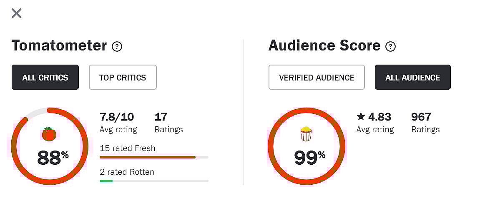Click the 17 critic ratings count
Image resolution: width=490 pixels, height=201 pixels.
pyautogui.click(x=161, y=117)
